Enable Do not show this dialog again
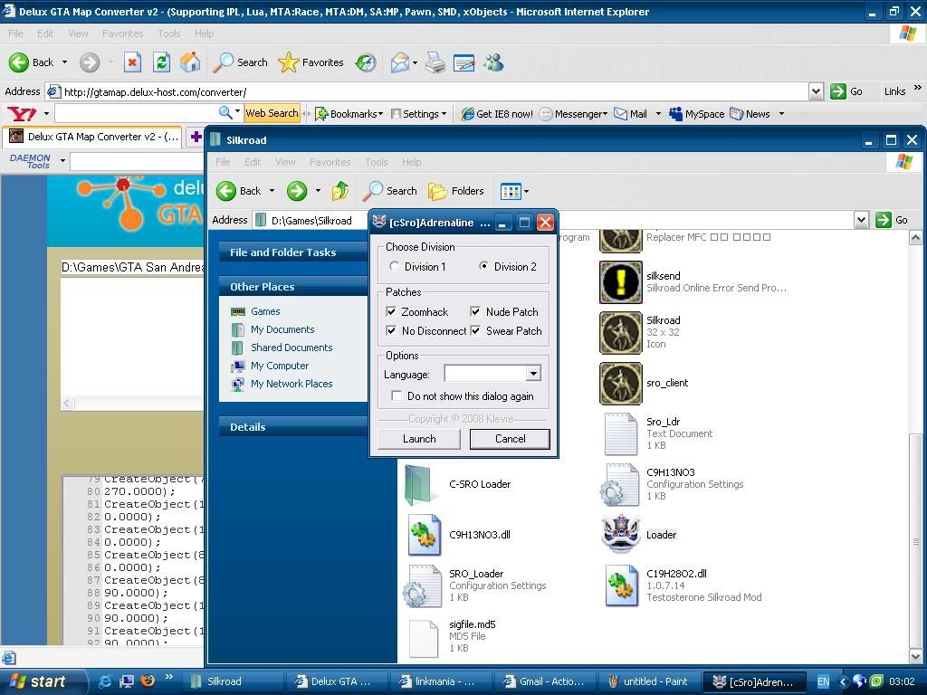This screenshot has height=695, width=927. pos(397,396)
